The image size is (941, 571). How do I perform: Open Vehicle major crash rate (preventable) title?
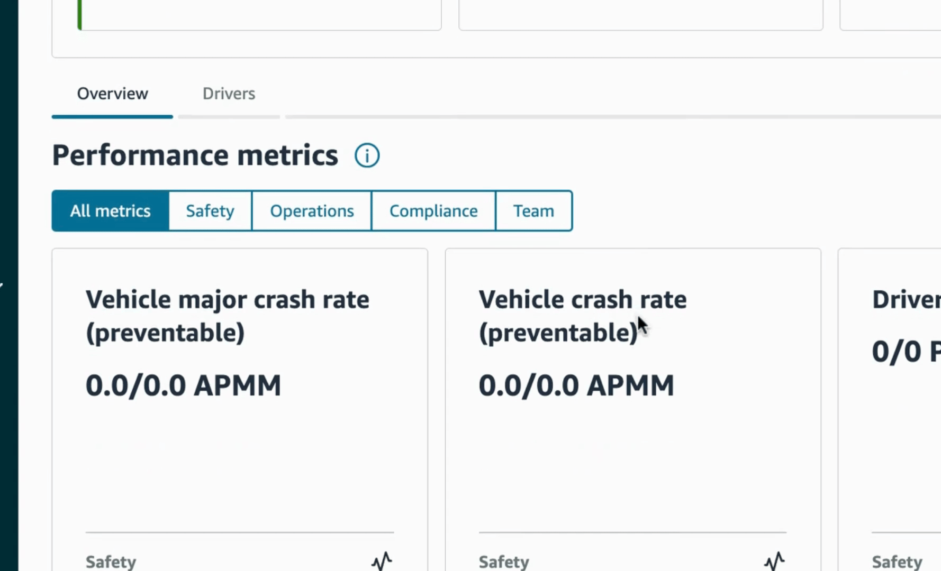click(x=227, y=316)
